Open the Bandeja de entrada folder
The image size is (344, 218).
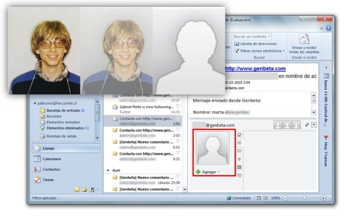pos(63,110)
